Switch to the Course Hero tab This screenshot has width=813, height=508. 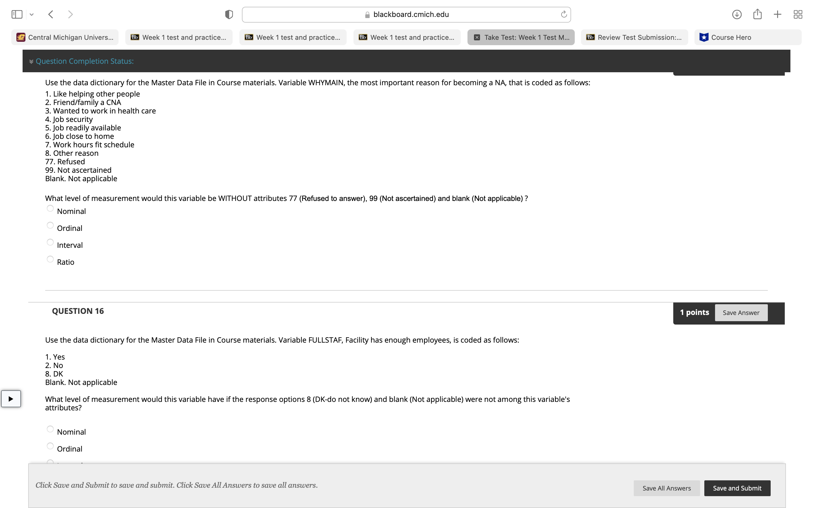point(748,37)
